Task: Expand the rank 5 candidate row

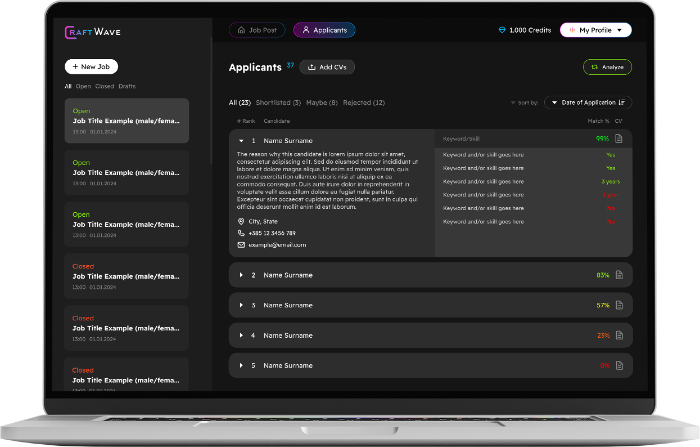Action: click(241, 366)
